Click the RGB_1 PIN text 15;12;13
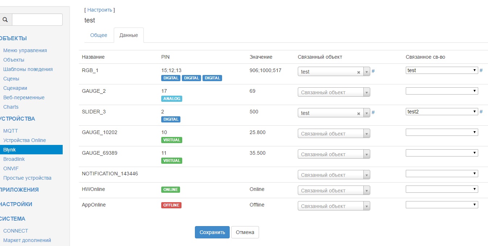Viewport: 488px width, 246px height. (171, 70)
